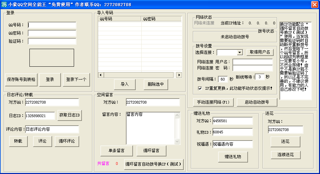The image size is (320, 174).
Task: Click the 对方QQ field in 空间留言
Action: (x=153, y=102)
